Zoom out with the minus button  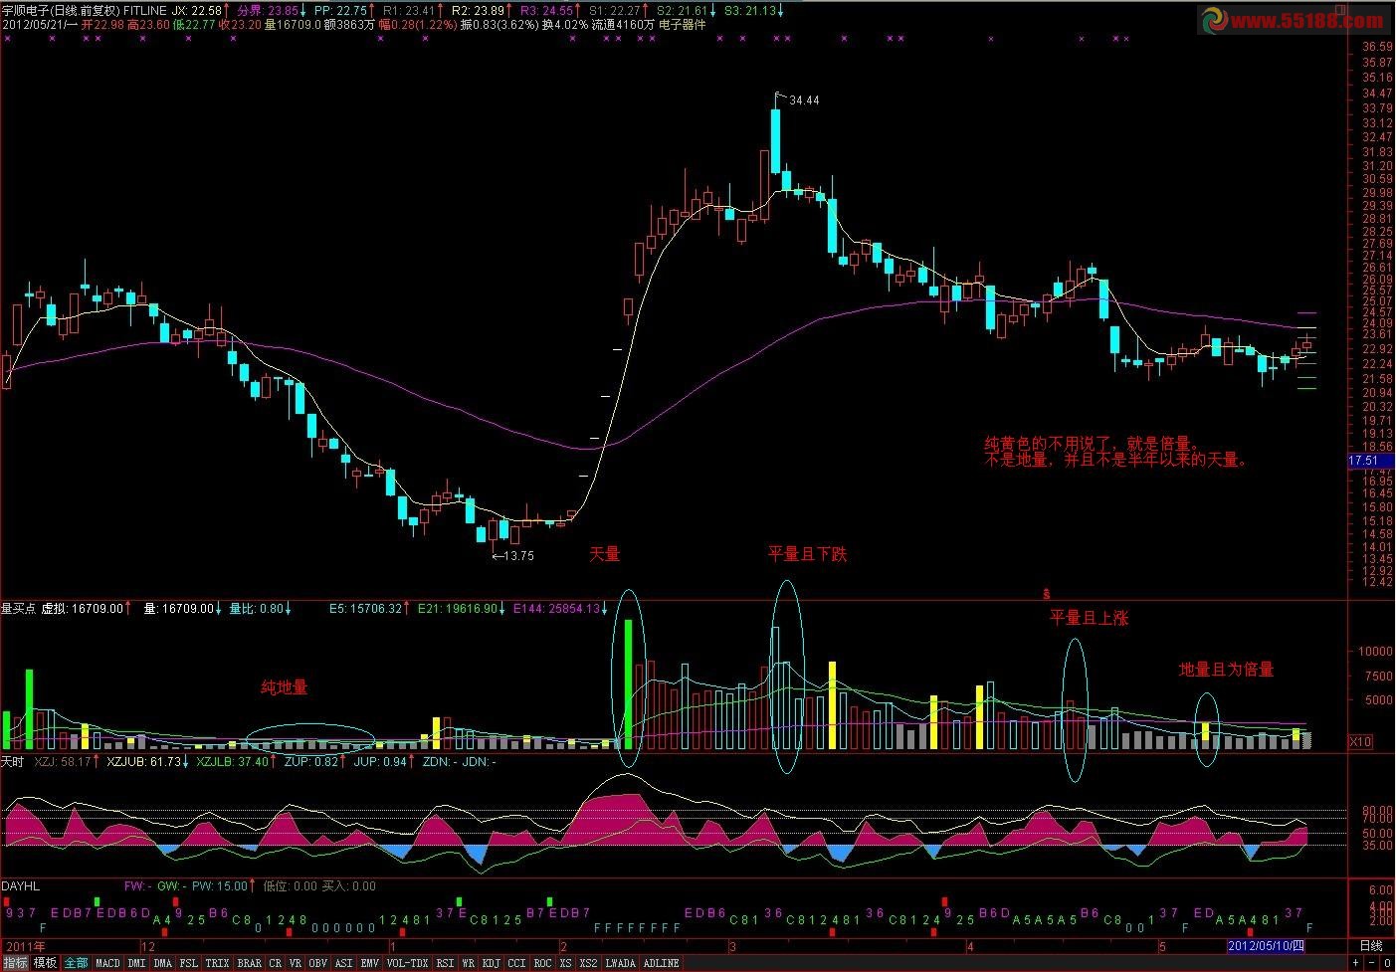pos(1370,963)
